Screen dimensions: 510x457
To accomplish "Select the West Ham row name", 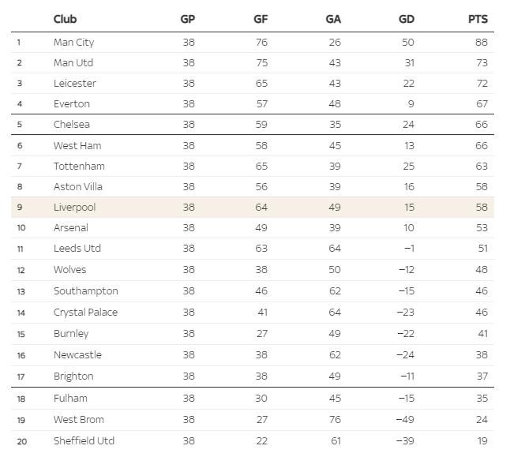I will tap(77, 145).
